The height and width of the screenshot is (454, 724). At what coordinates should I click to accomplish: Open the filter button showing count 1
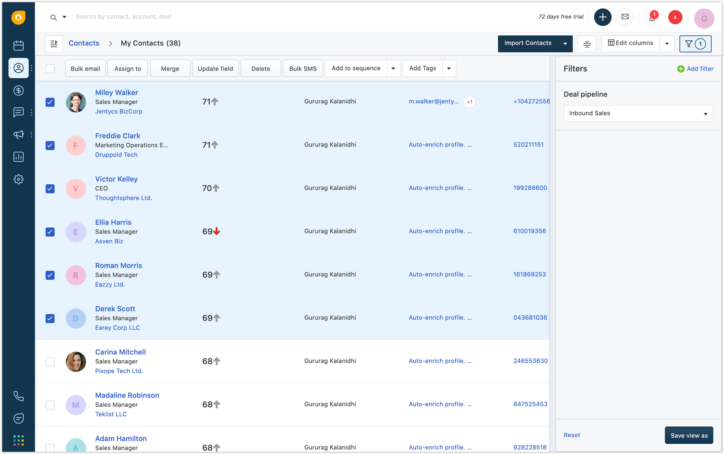(695, 43)
